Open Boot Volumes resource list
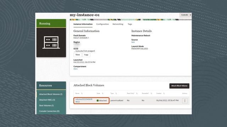This screenshot has height=127, width=227. 46,105
